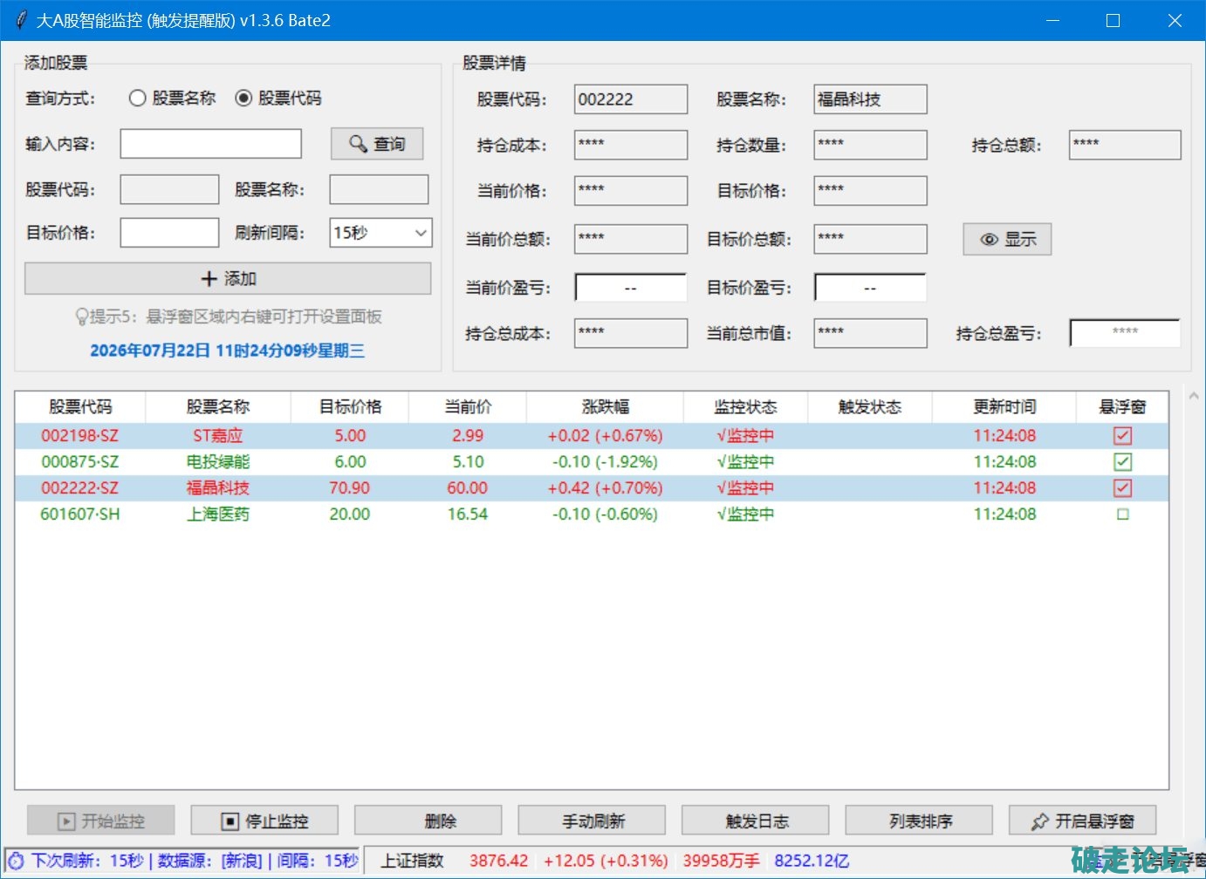
Task: Click the turnover value 8252.12亿
Action: [812, 862]
